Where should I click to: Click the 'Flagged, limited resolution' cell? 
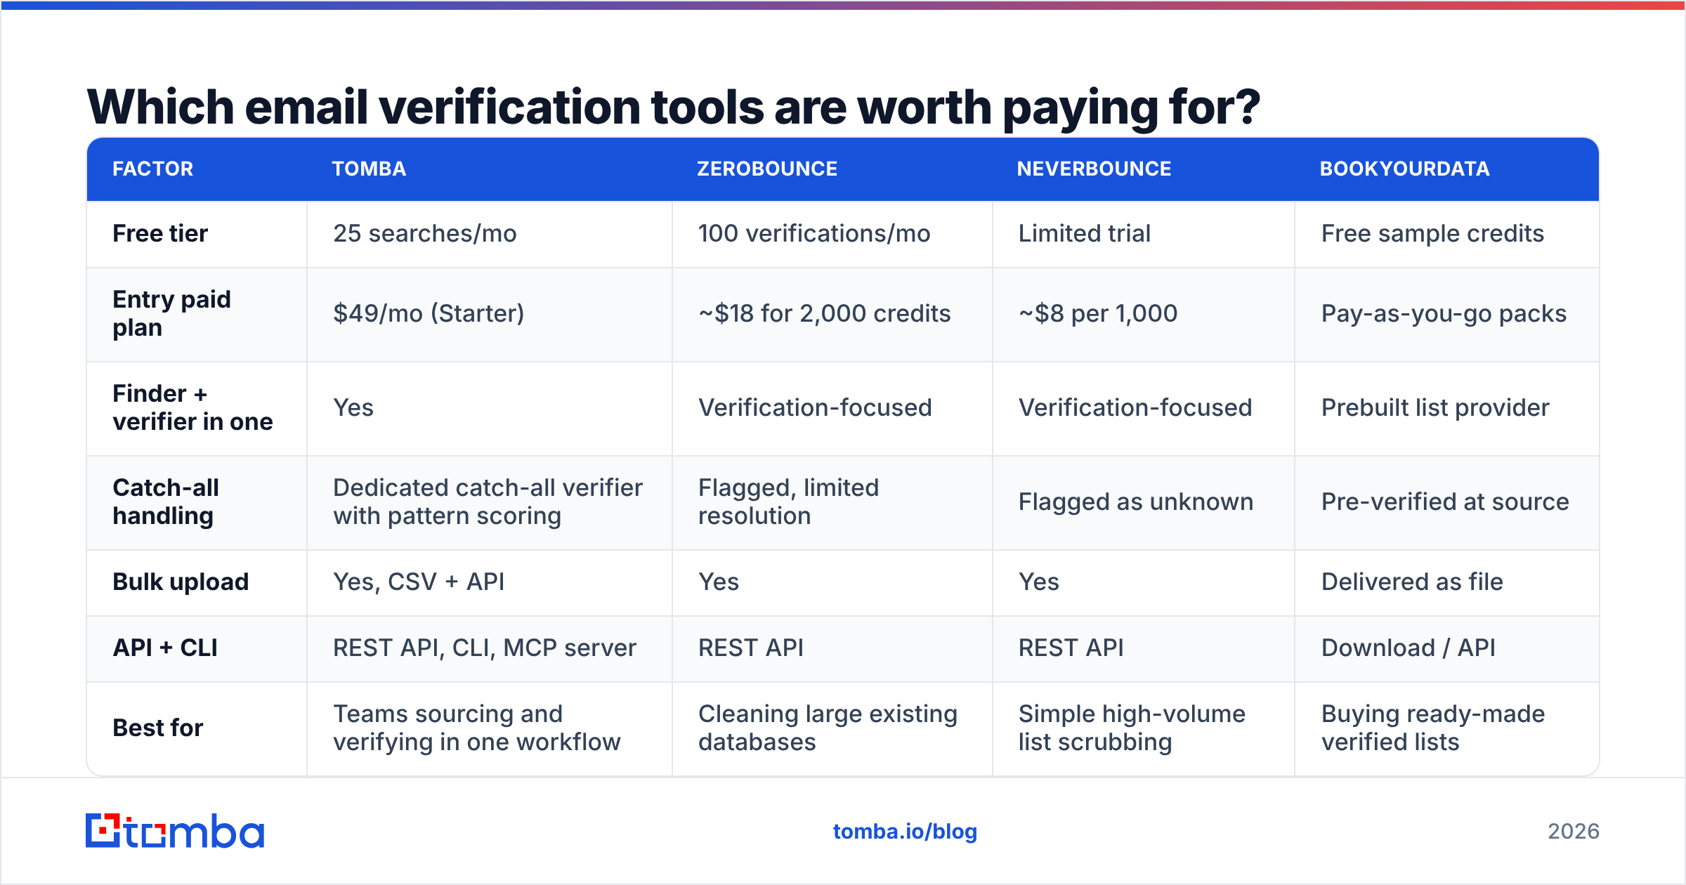788,501
